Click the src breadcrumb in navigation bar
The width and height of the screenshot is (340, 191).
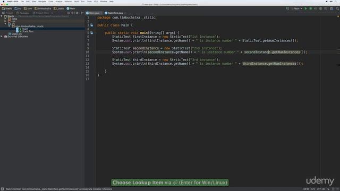click(18, 8)
